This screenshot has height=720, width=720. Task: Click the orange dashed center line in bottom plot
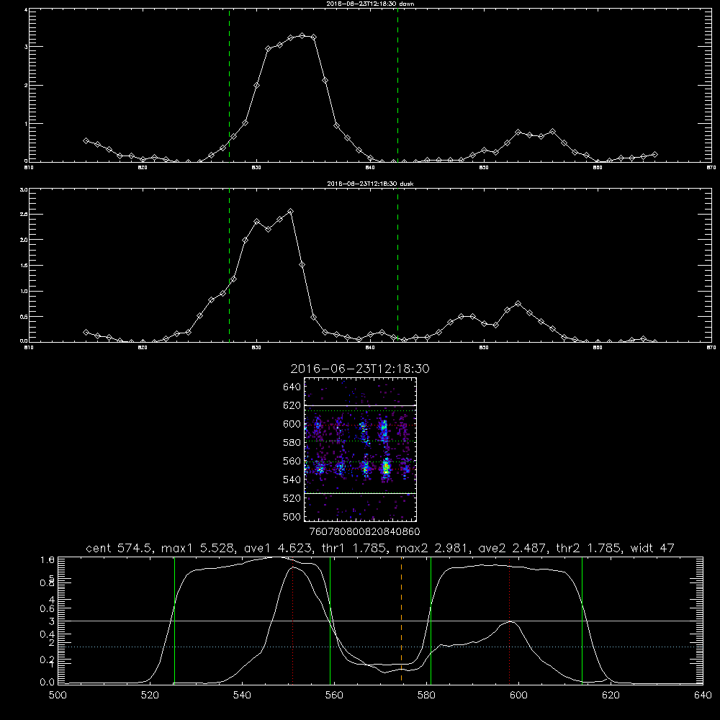401,620
